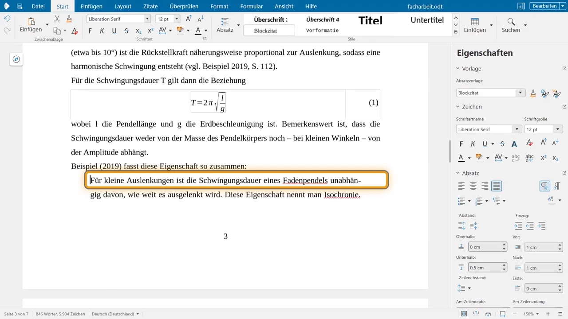Screen dimensions: 568x319
Task: Click the clone formatting paintbrush in ribbon
Action: pos(69,19)
